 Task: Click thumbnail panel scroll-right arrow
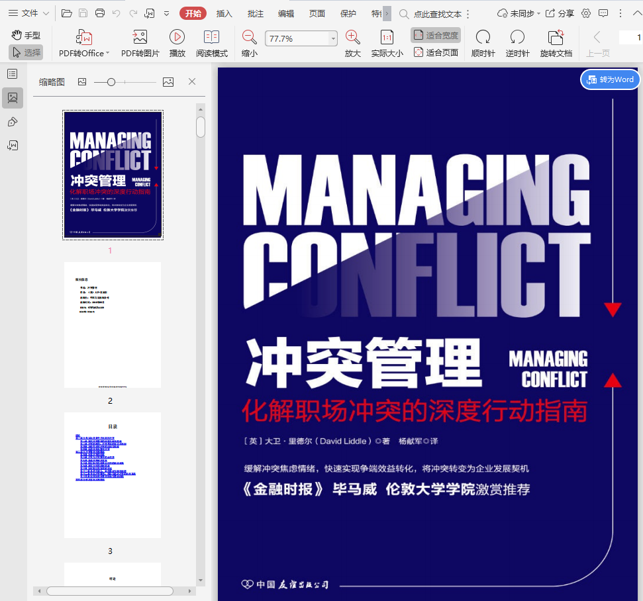(190, 591)
